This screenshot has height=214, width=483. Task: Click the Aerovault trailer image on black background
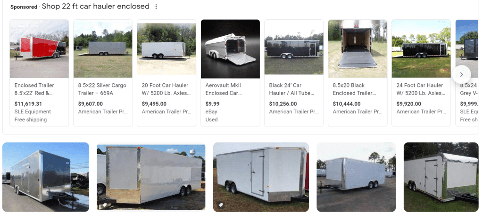click(230, 48)
